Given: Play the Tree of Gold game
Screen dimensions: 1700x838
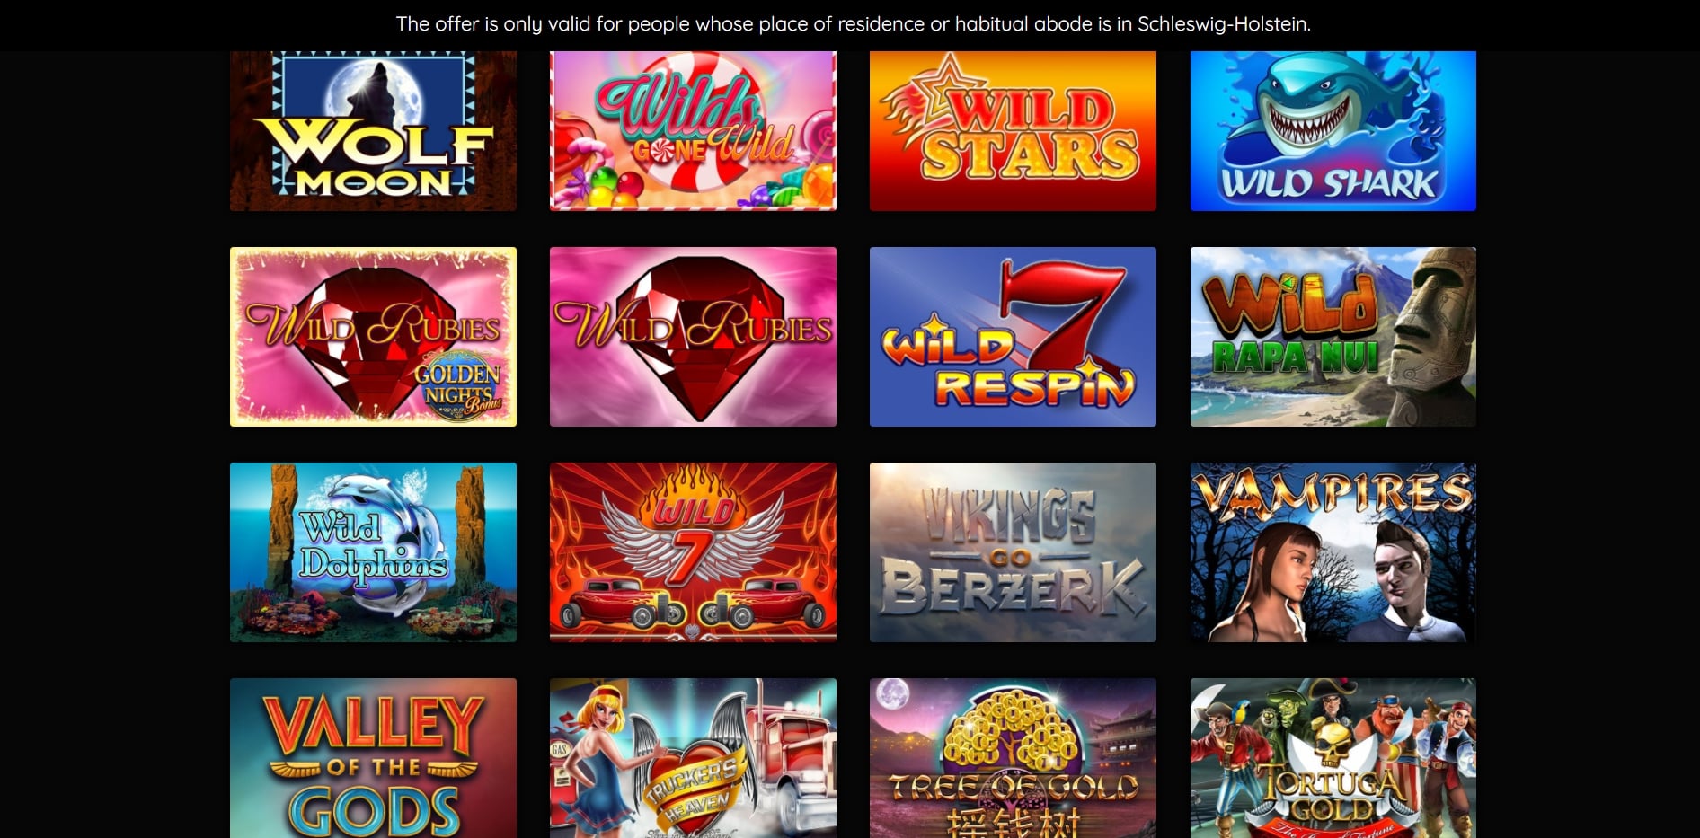Looking at the screenshot, I should click(1013, 758).
